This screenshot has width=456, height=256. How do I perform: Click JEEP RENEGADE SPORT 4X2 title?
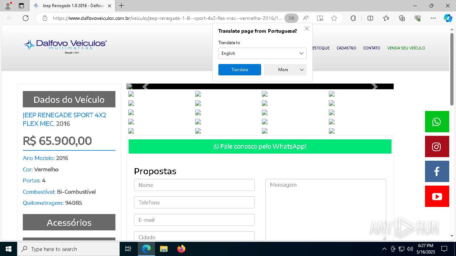[64, 119]
